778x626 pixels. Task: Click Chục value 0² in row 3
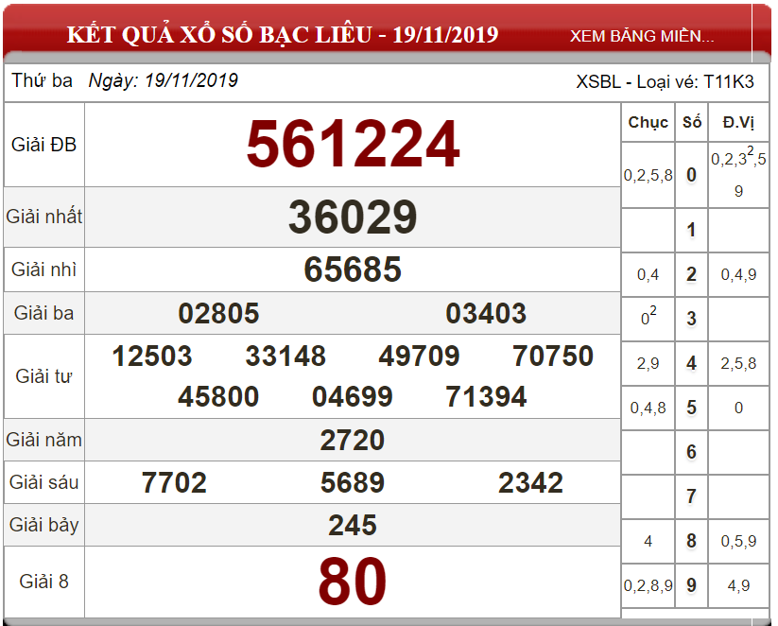[648, 316]
